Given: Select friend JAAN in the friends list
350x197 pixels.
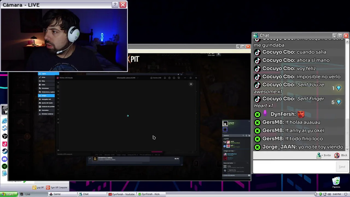Looking at the screenshot, I should click(236, 142).
